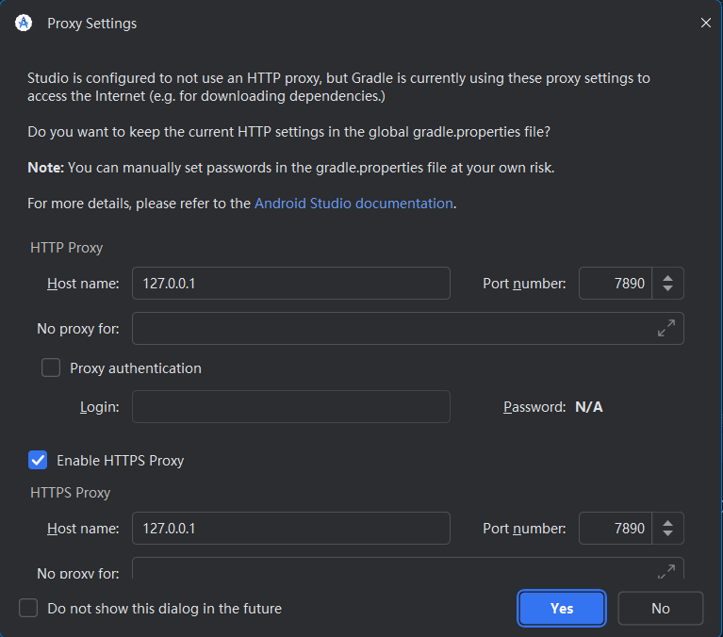Click the HTTP Proxy Host name field
This screenshot has width=723, height=637.
click(x=290, y=284)
